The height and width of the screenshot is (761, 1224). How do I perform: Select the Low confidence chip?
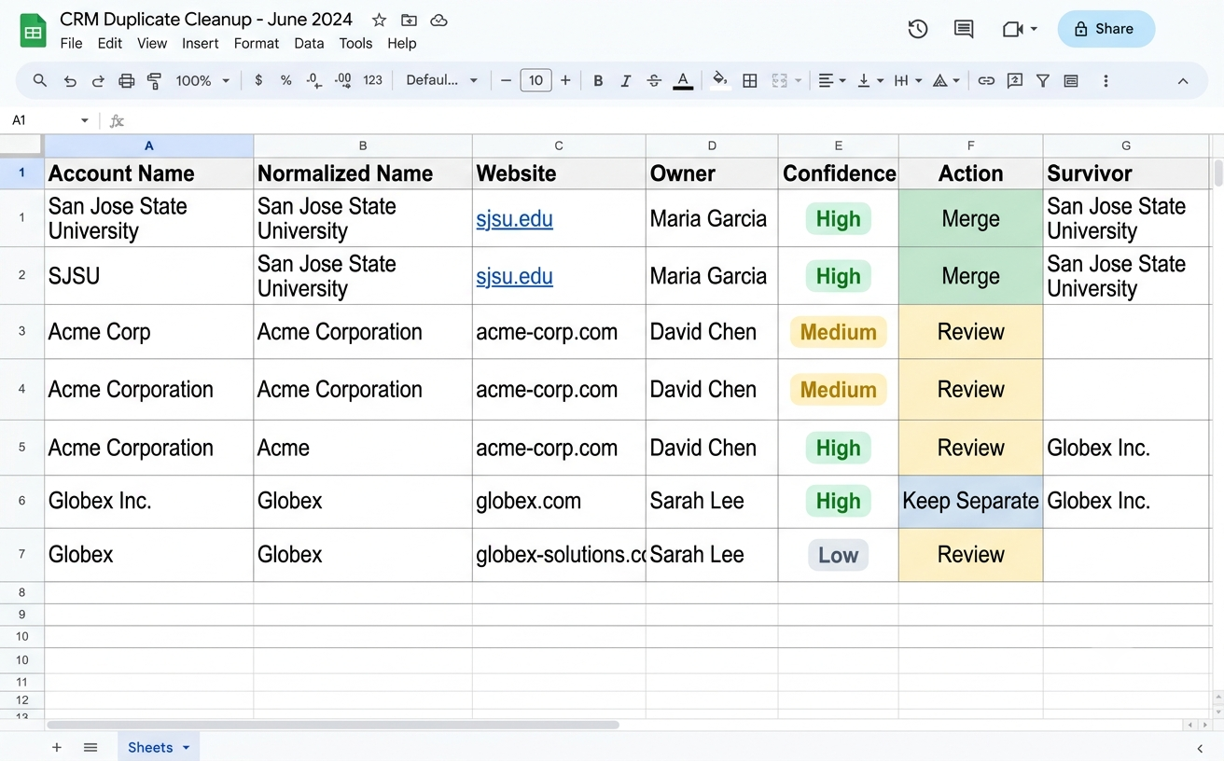[838, 555]
